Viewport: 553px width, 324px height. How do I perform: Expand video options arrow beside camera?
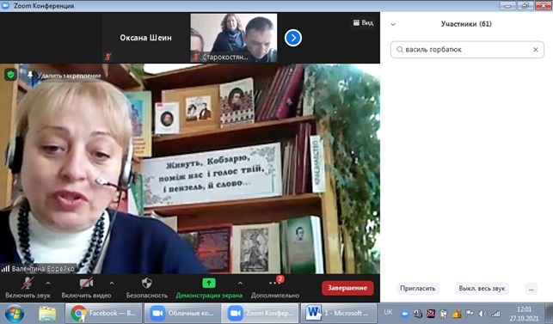(x=112, y=283)
